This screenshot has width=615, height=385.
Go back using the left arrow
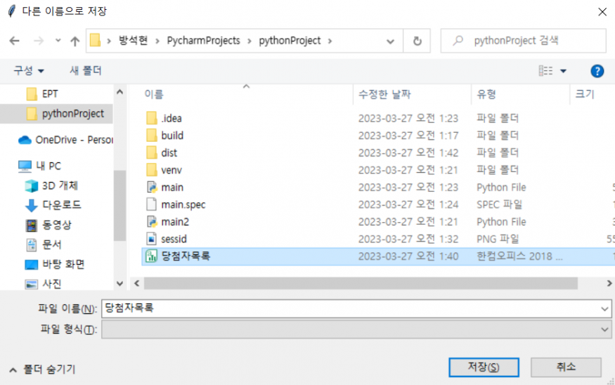[15, 41]
